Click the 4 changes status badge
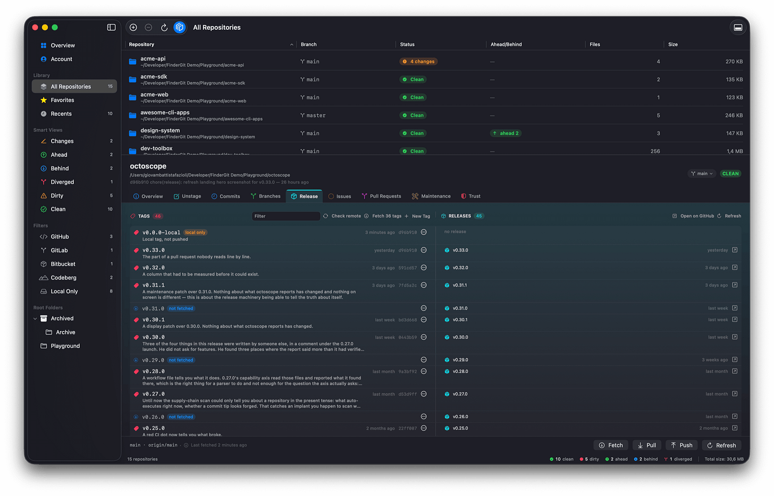 tap(418, 62)
